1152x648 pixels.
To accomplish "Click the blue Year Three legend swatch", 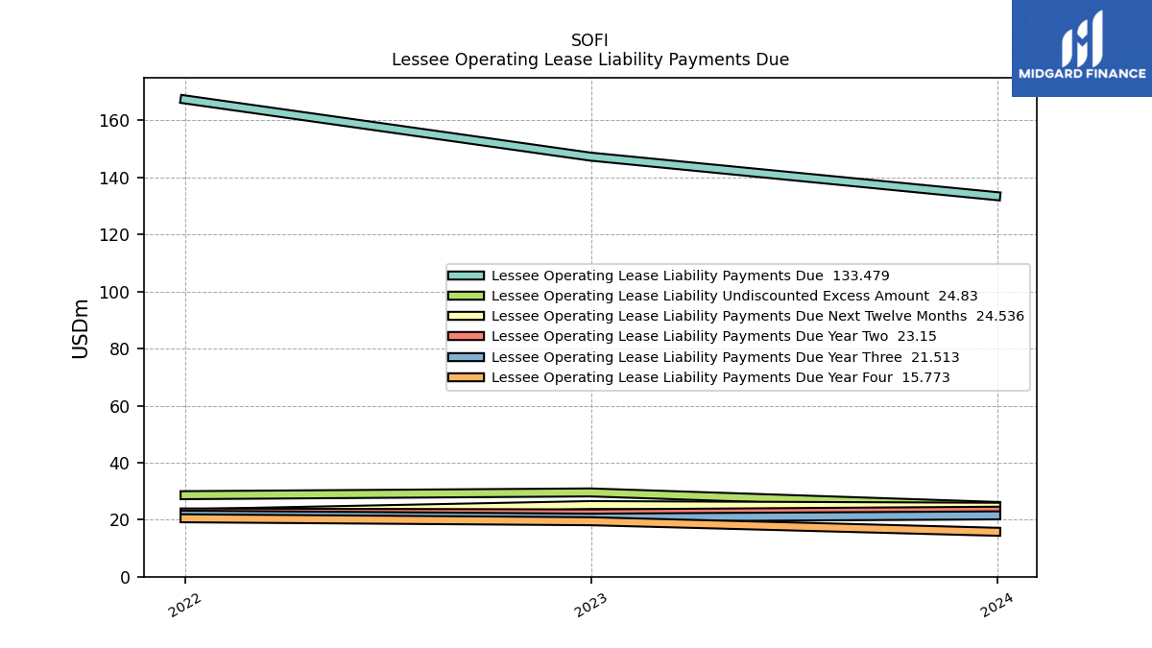I will (x=466, y=357).
